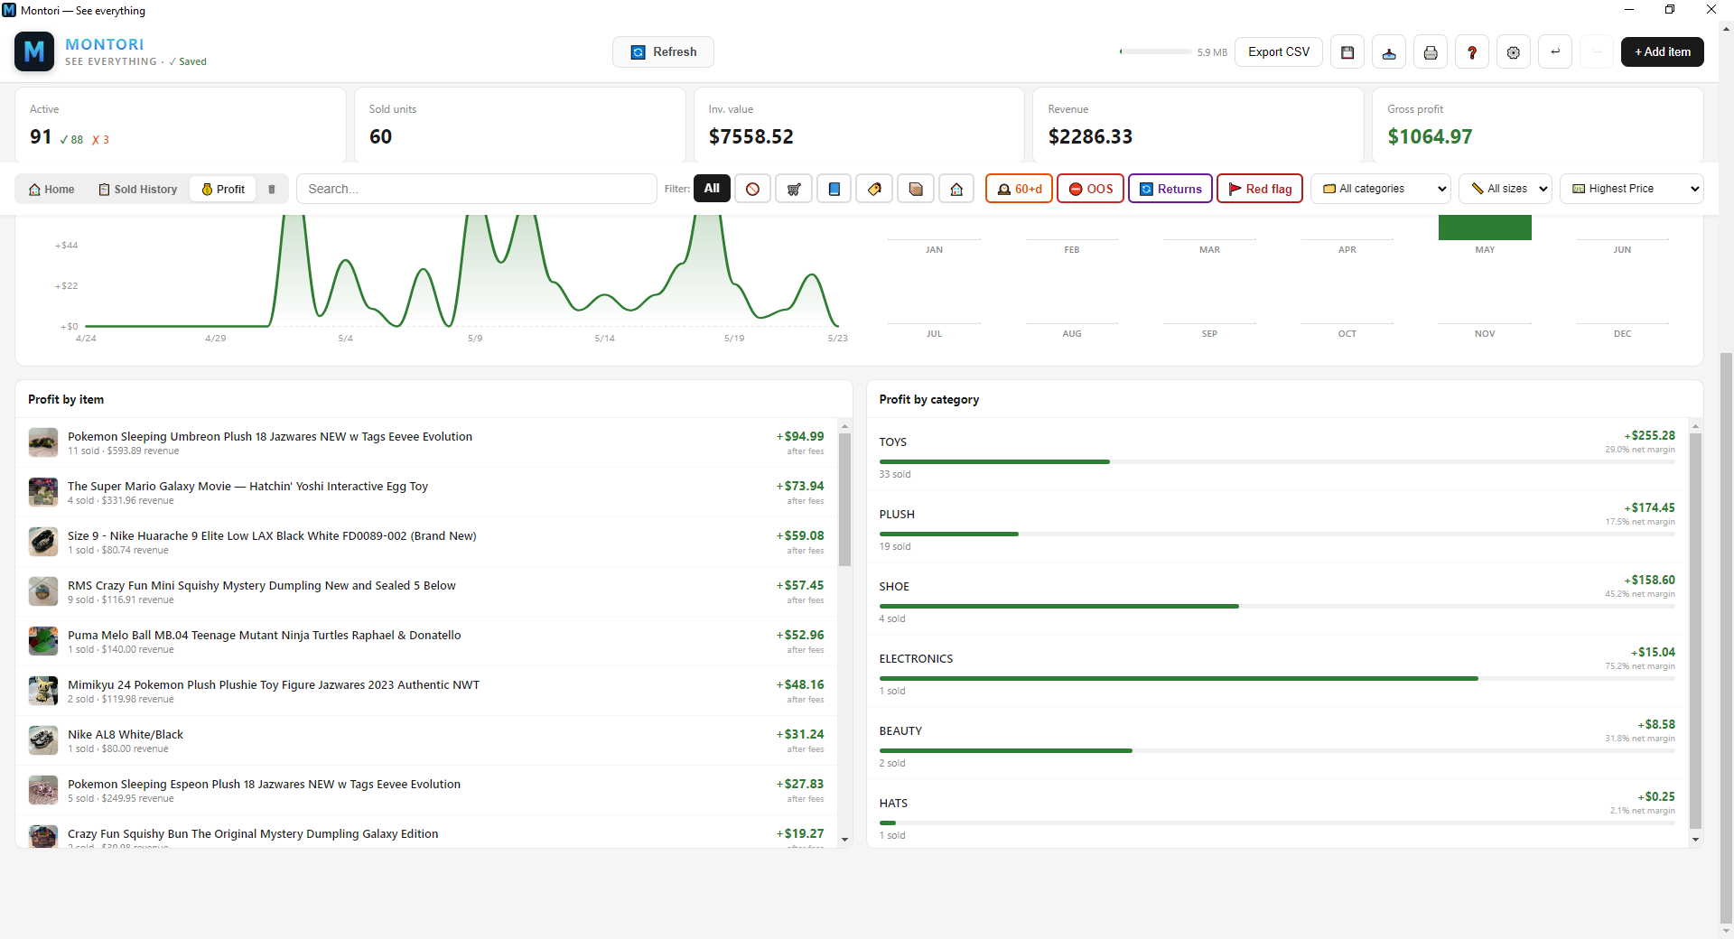
Task: Click the Export CSV button
Action: 1279,52
